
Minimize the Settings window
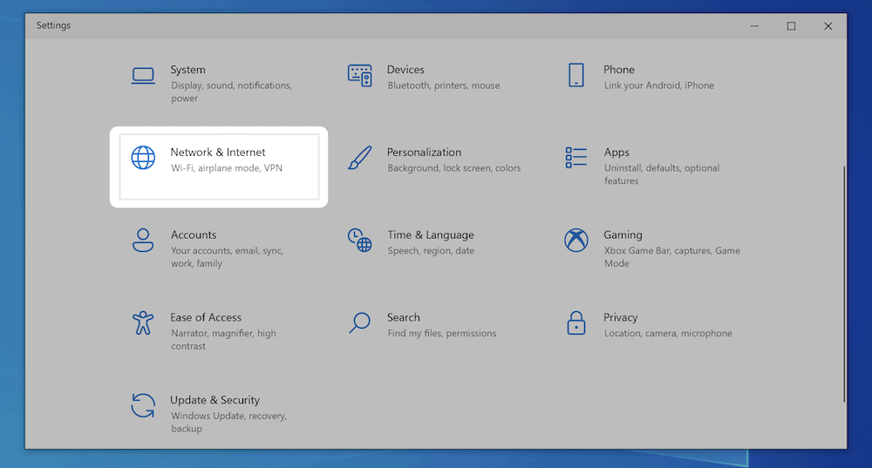coord(754,26)
